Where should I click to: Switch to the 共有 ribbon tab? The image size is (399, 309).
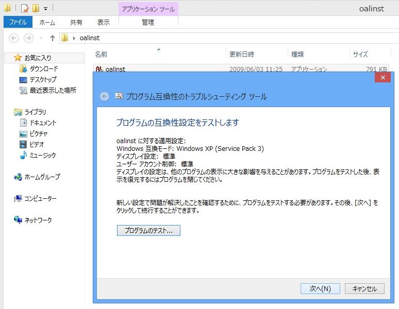76,22
